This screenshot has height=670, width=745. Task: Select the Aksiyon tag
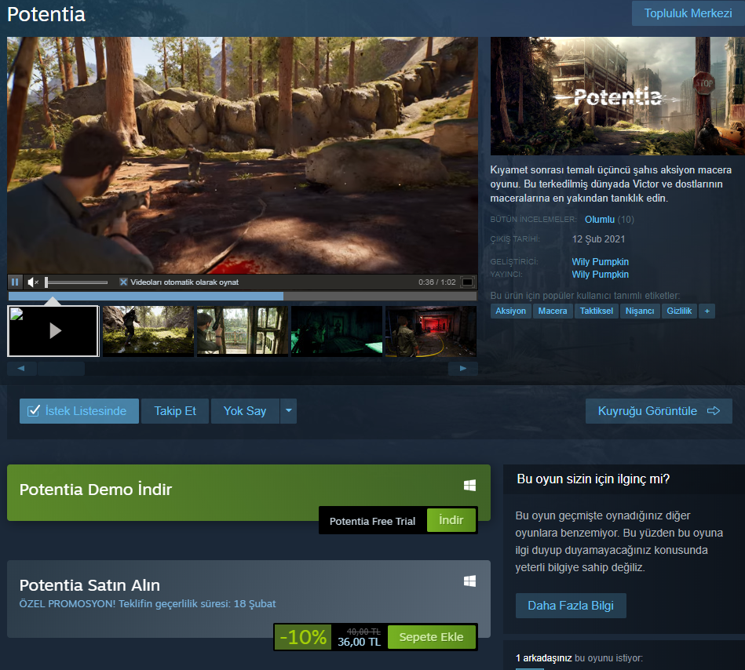point(511,311)
